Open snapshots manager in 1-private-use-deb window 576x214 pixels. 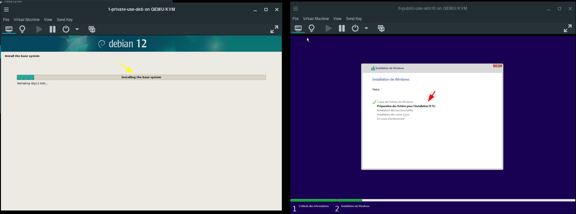click(92, 29)
